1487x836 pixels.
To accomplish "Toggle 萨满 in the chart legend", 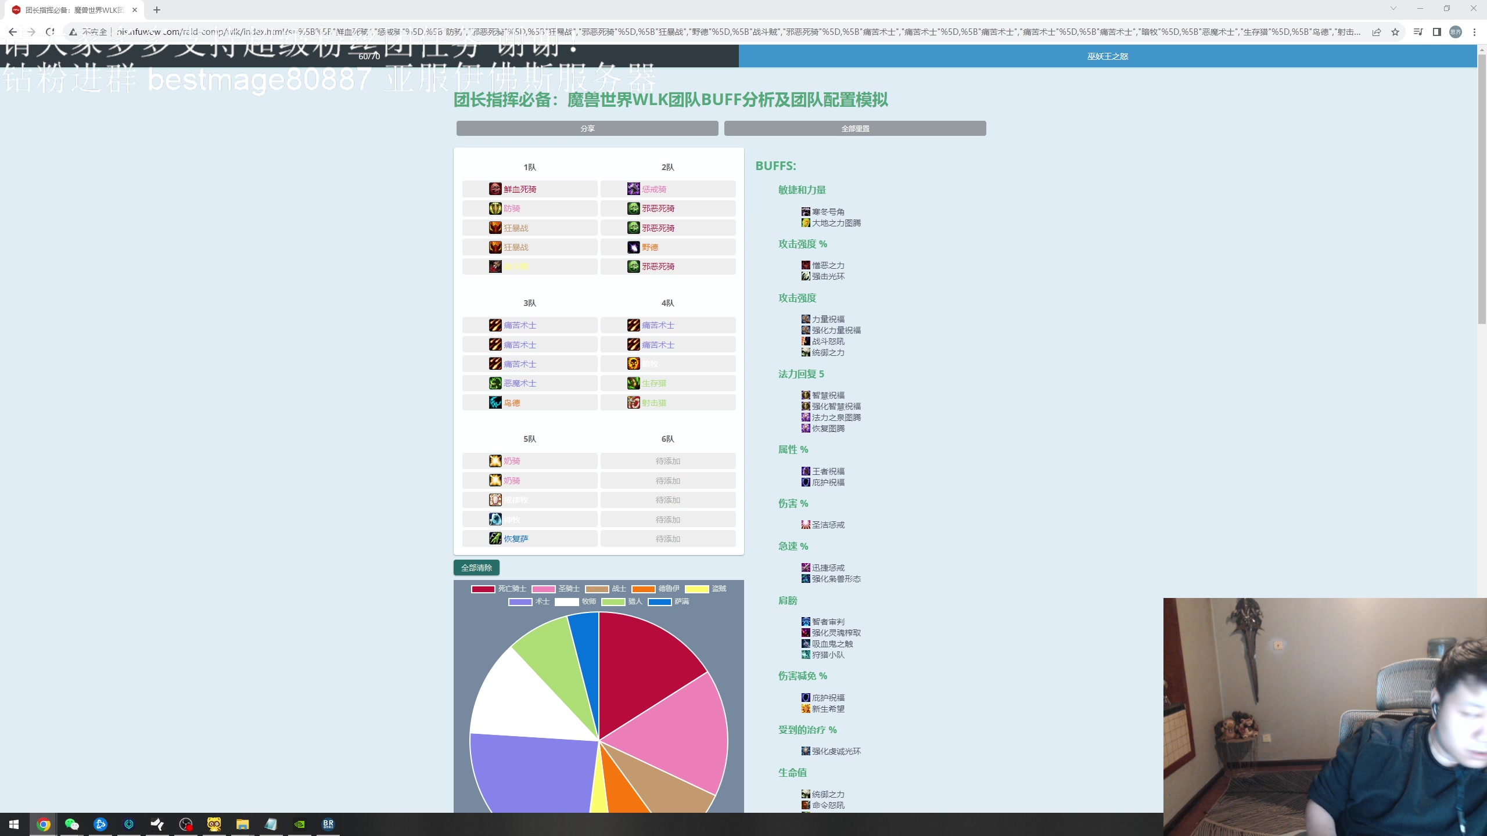I will (x=669, y=601).
